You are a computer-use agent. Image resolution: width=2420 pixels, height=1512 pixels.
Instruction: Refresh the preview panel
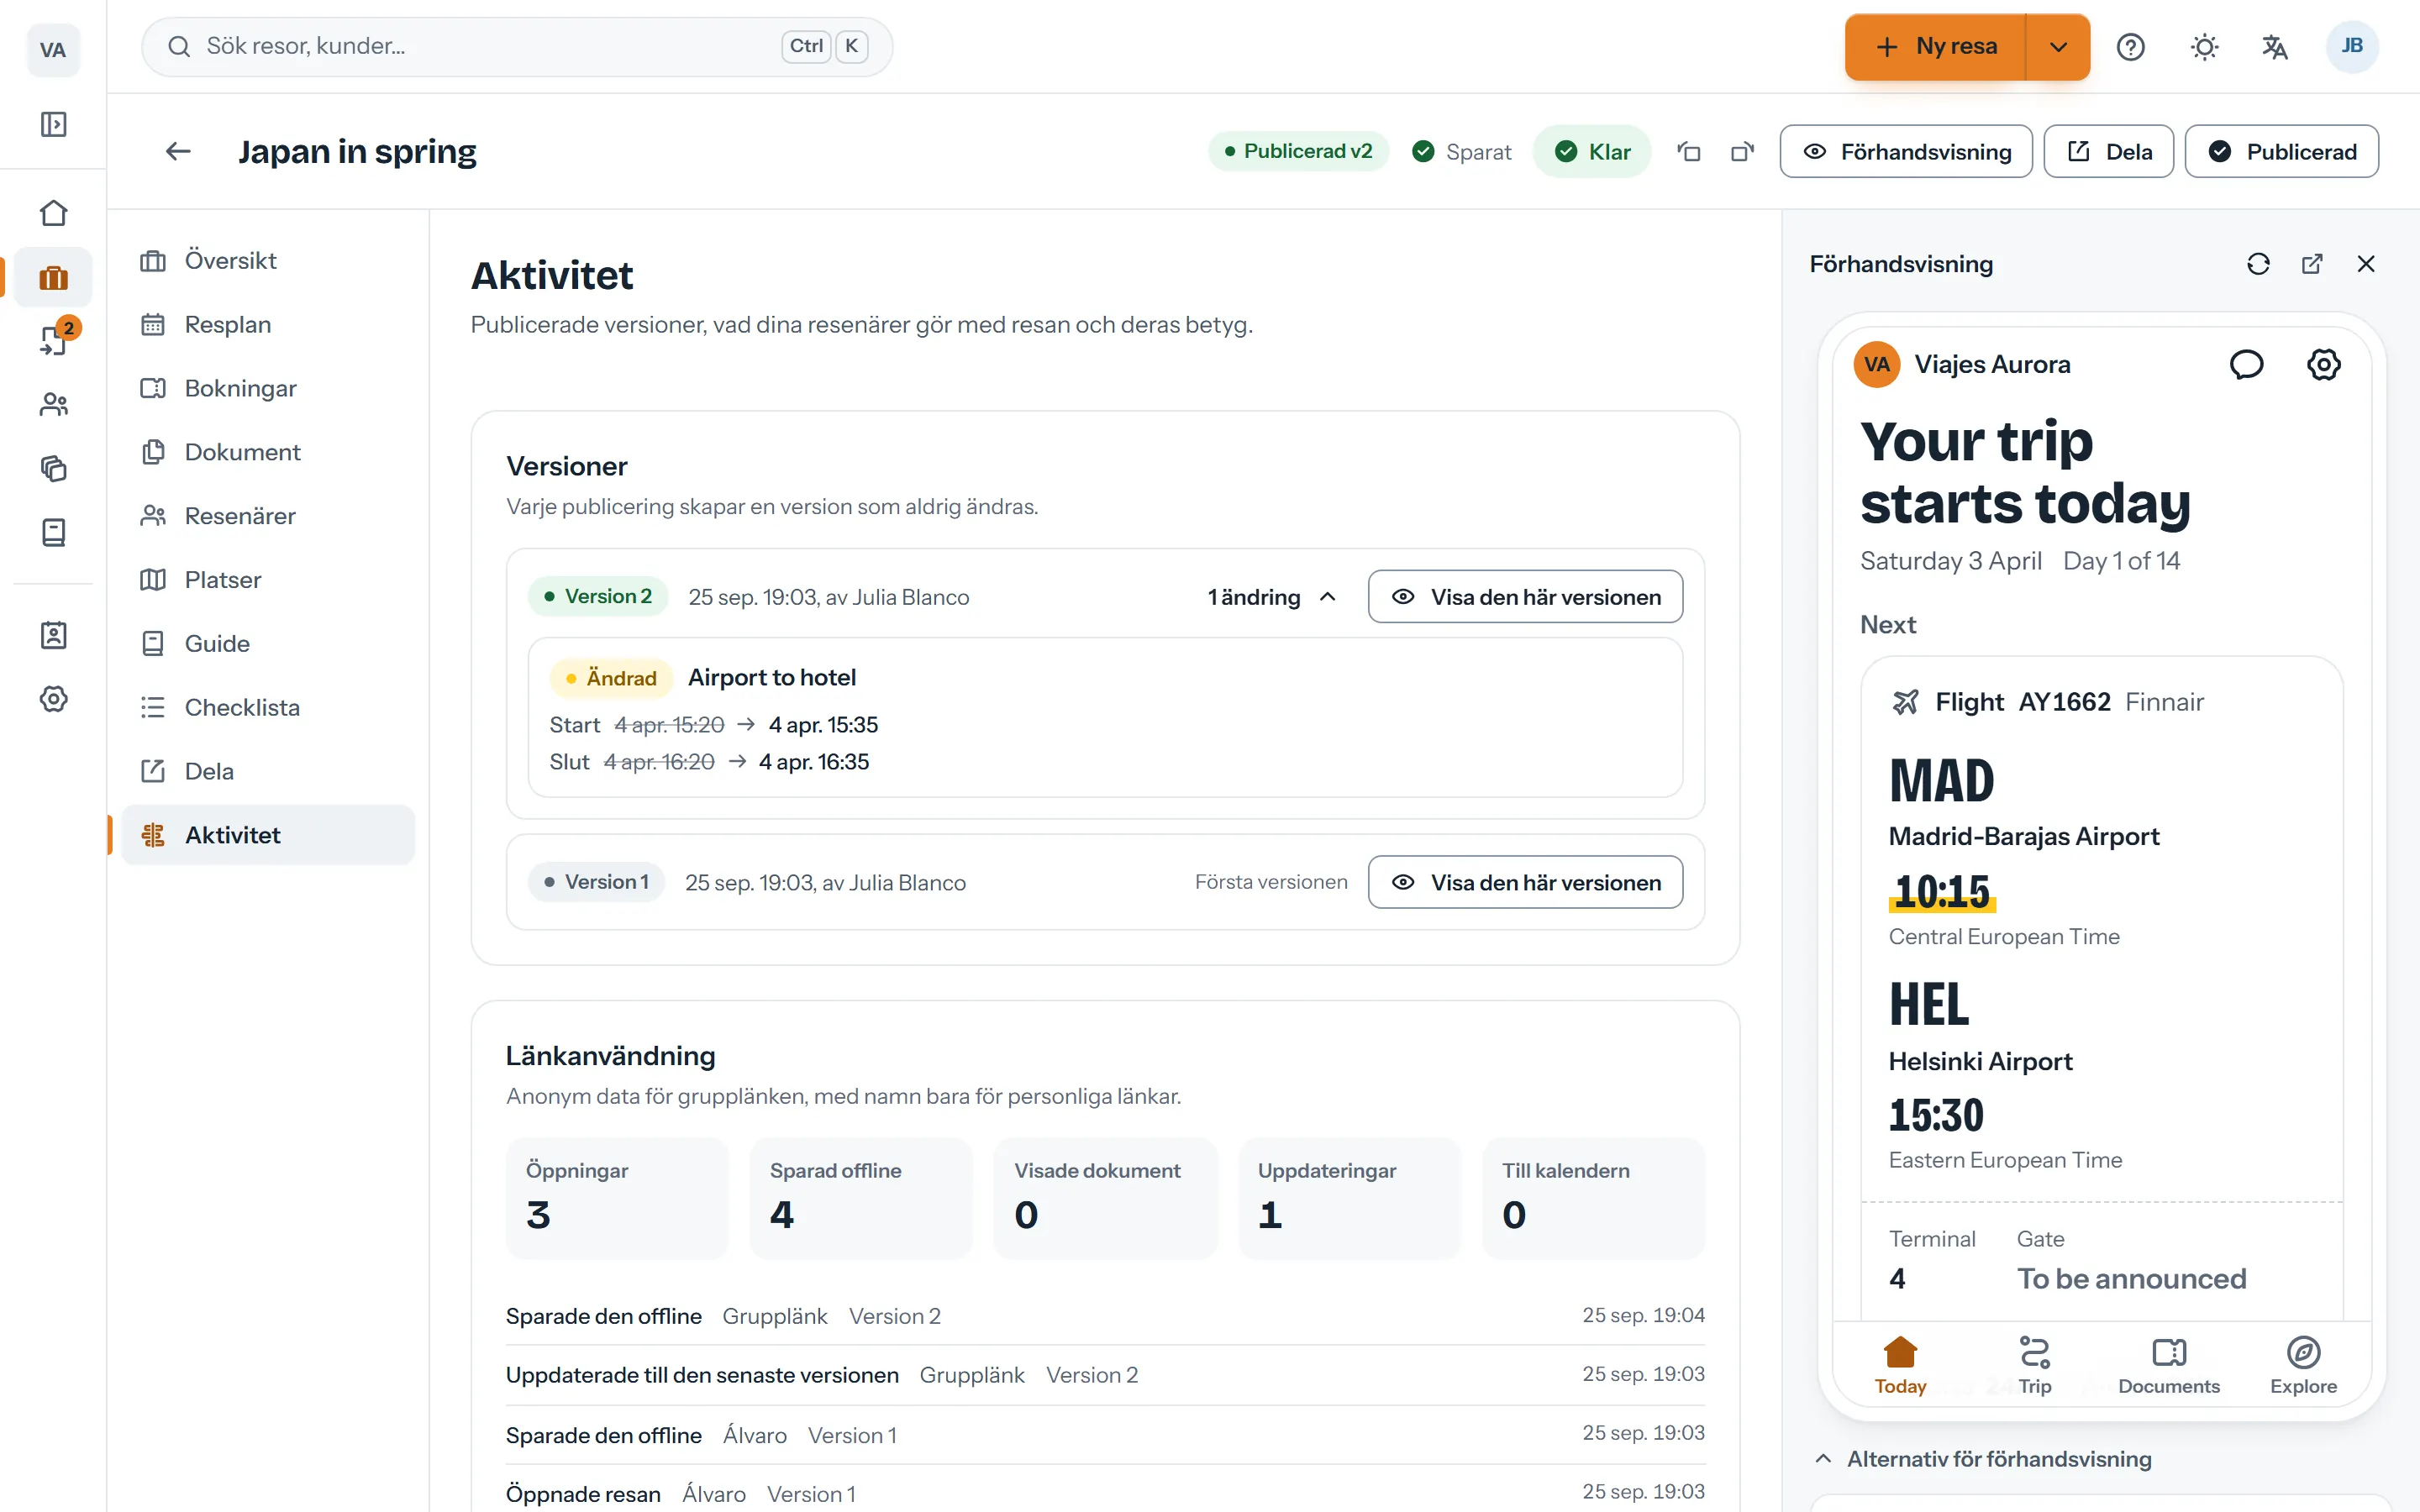coord(2258,264)
